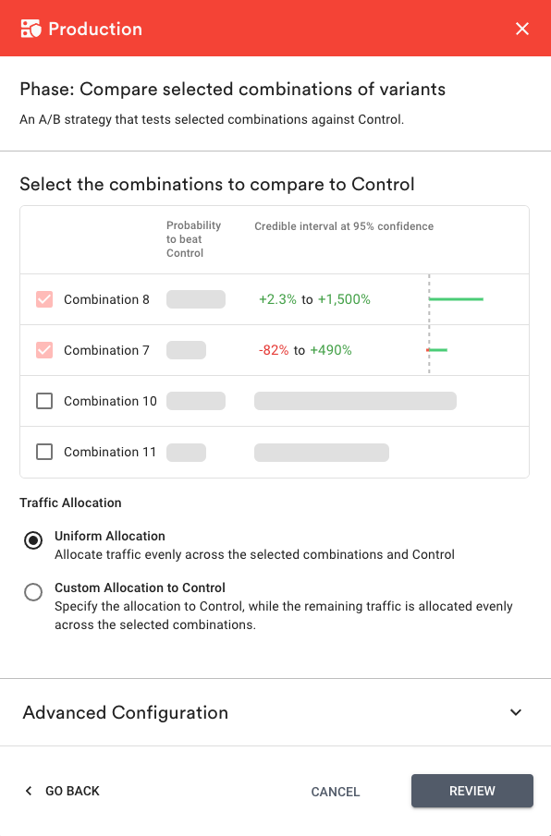551x836 pixels.
Task: Choose Custom Allocation to Control radio option
Action: click(x=33, y=592)
